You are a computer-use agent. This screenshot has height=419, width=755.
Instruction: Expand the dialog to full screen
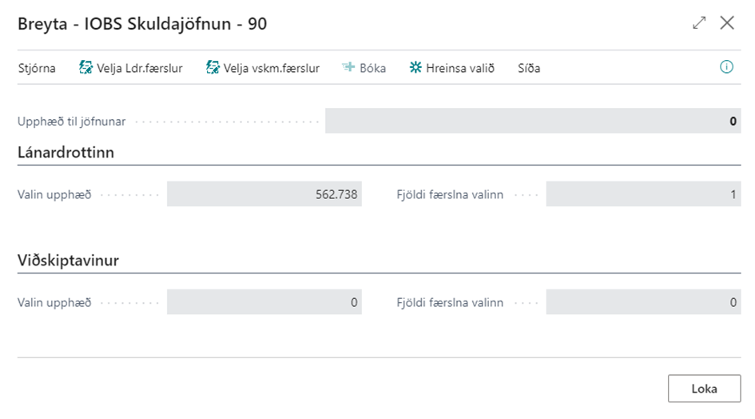click(x=699, y=23)
